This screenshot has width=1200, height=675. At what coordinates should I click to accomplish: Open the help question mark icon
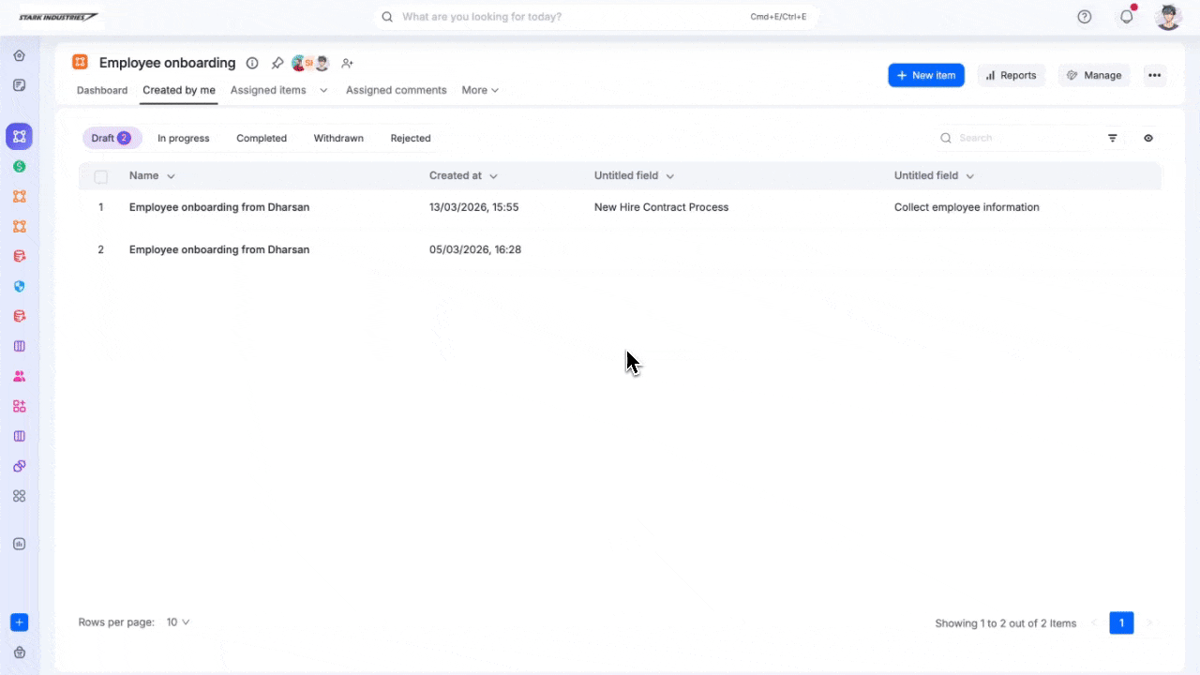click(x=1085, y=17)
